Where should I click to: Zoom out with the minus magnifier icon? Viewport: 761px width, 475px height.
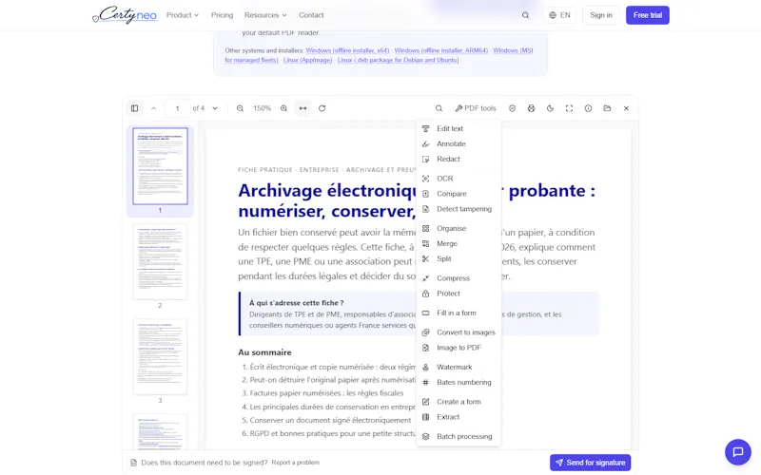[x=240, y=108]
